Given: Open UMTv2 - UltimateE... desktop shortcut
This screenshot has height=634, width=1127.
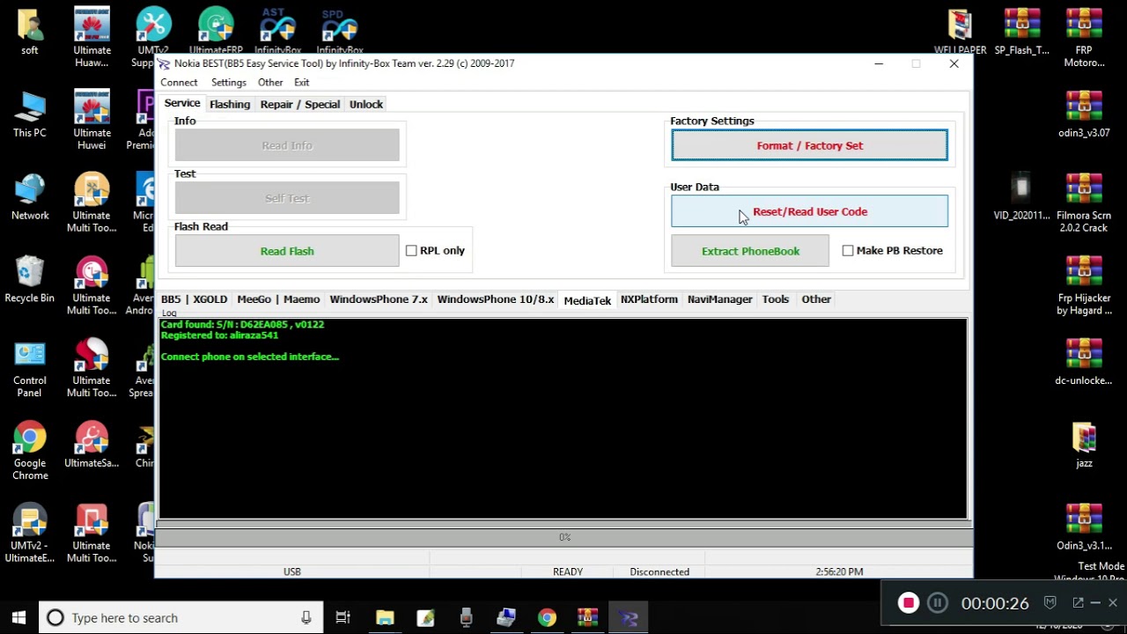Looking at the screenshot, I should (30, 534).
